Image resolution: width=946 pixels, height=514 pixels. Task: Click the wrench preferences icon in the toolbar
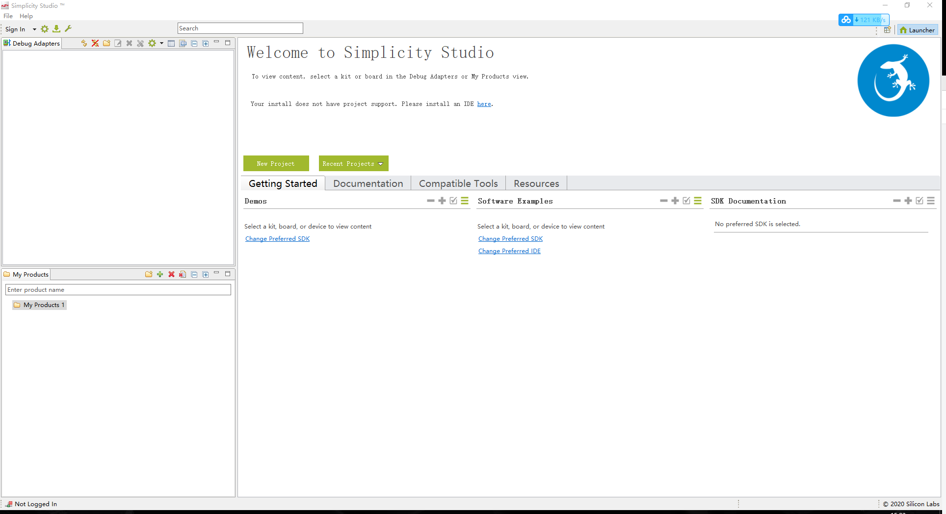[68, 29]
